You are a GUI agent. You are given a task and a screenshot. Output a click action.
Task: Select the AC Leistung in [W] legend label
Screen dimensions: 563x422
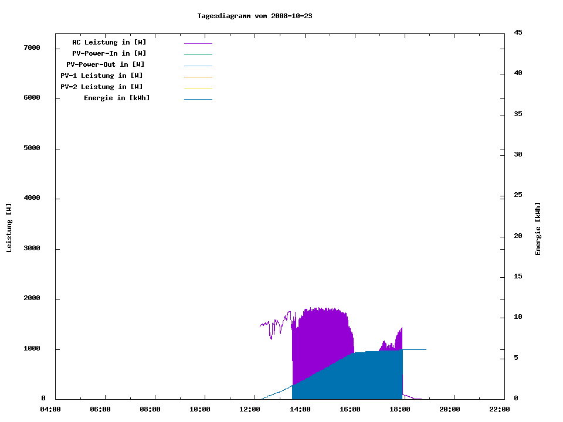[x=109, y=42]
